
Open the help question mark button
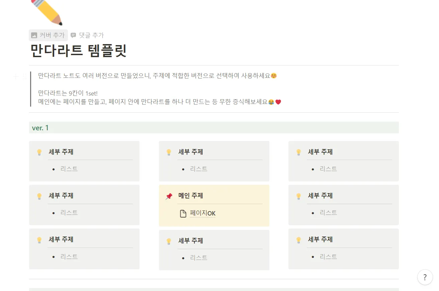point(425,277)
